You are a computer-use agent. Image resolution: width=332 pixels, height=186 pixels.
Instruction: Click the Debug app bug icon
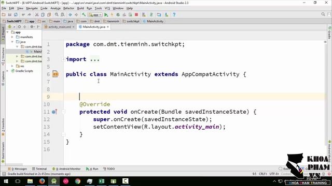118,15
